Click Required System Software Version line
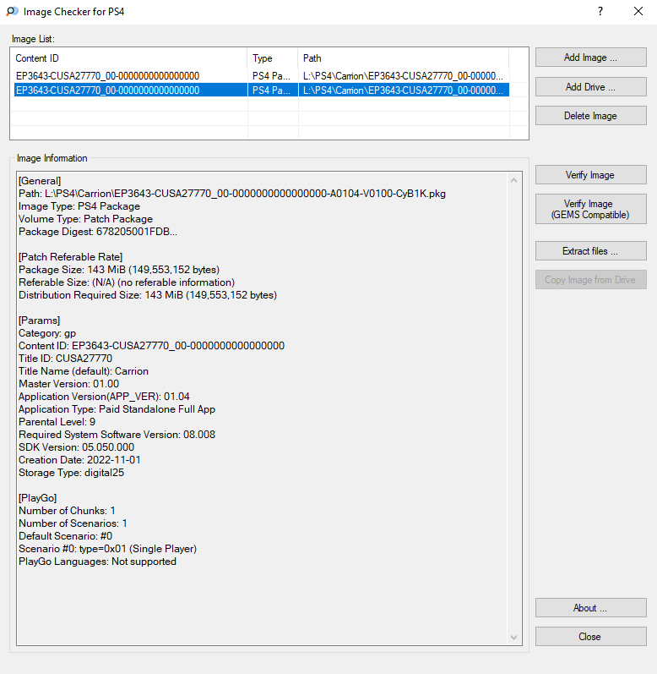 click(117, 435)
